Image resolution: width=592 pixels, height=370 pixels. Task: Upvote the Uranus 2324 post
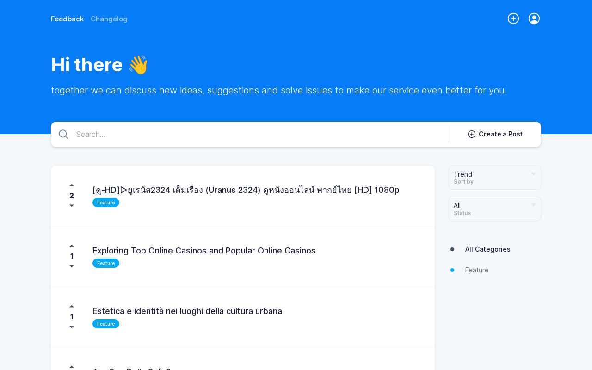click(72, 185)
